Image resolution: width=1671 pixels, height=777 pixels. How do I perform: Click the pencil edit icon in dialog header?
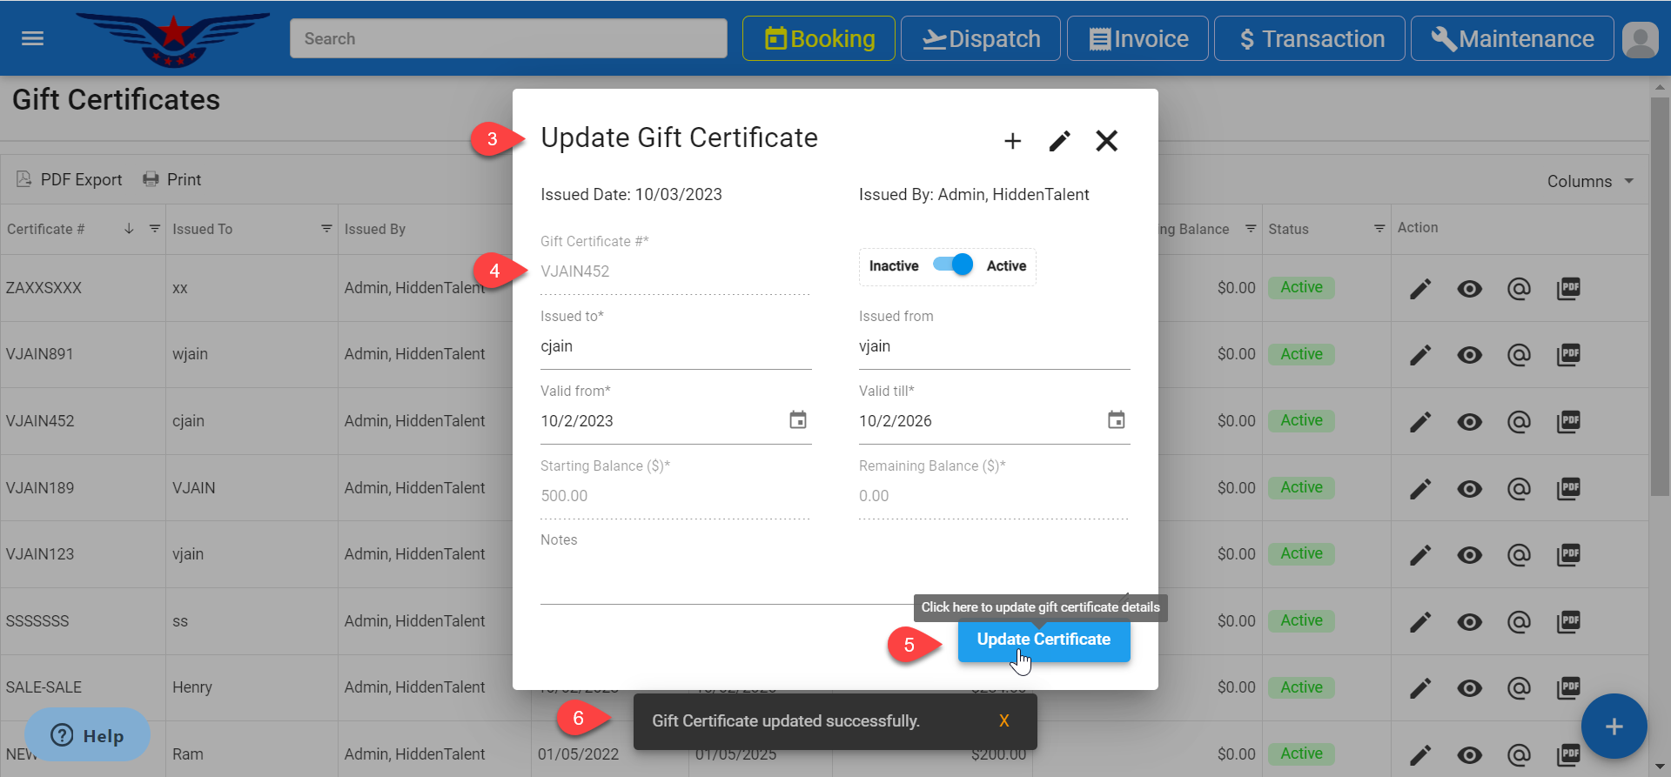tap(1059, 141)
